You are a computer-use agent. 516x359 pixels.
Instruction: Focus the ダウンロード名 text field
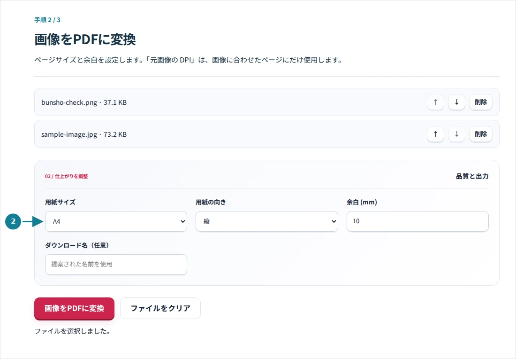click(x=116, y=265)
